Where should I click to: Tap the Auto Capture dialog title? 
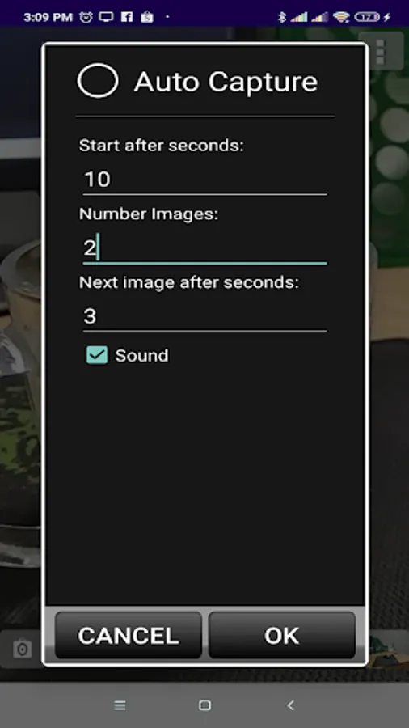pos(226,82)
